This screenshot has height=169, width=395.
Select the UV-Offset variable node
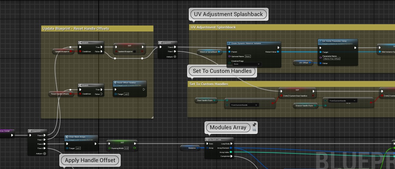304,63
